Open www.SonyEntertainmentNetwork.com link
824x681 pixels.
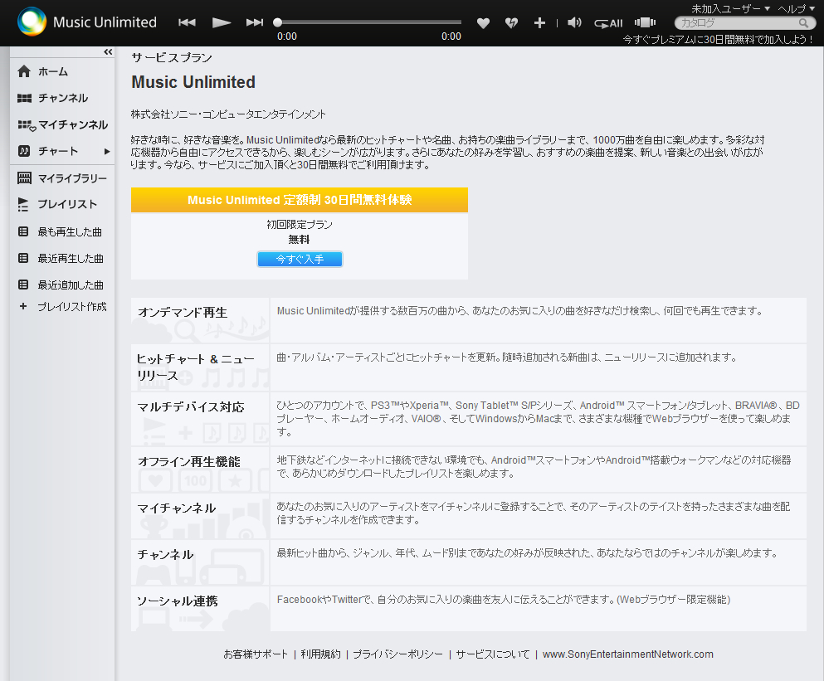tap(627, 654)
